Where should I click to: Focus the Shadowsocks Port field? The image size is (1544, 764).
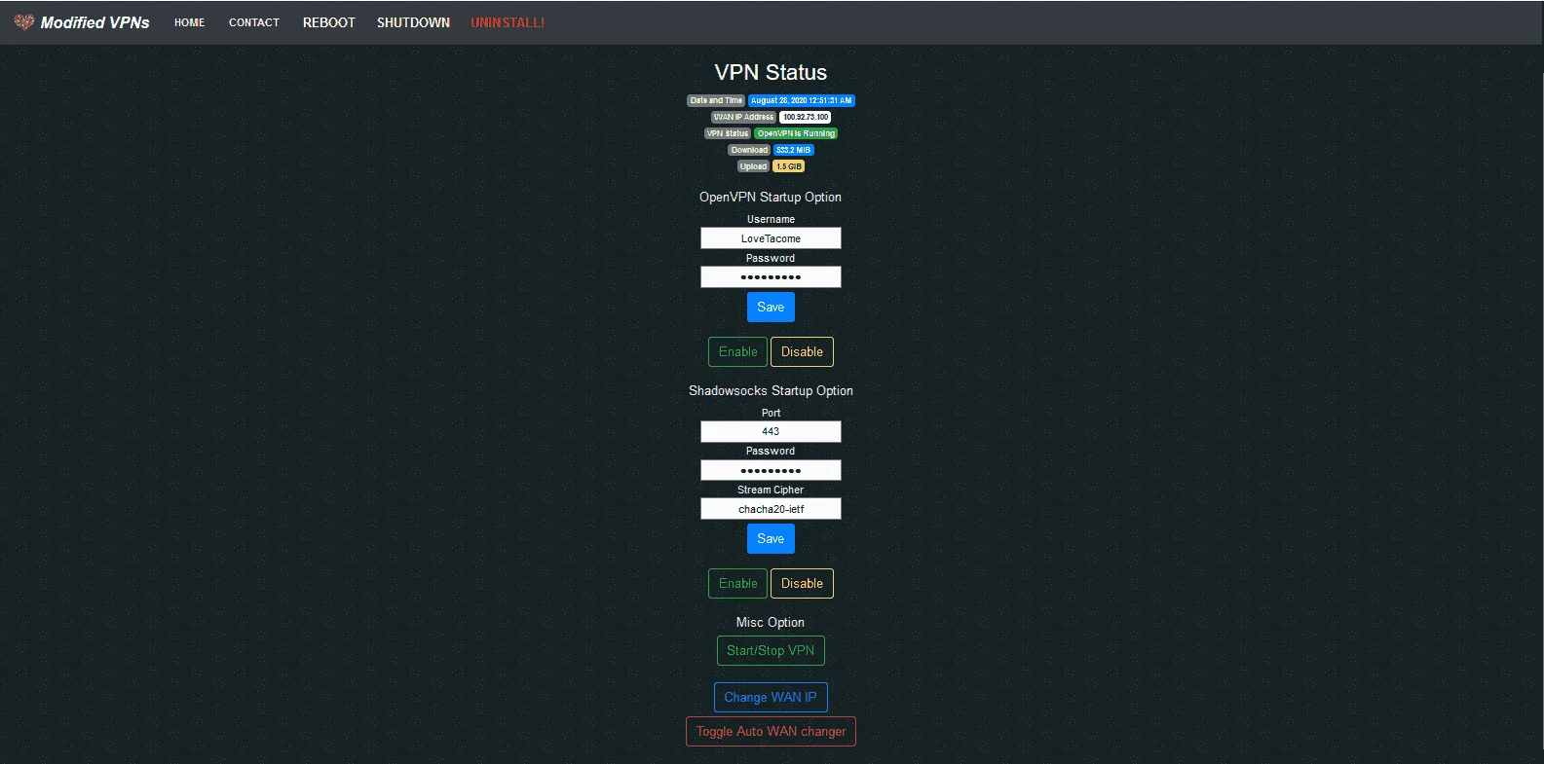tap(771, 431)
